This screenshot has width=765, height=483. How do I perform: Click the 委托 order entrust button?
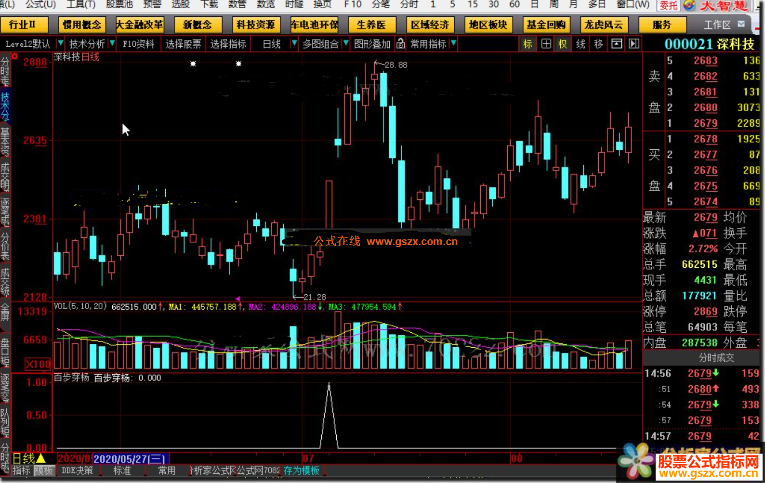[x=669, y=5]
